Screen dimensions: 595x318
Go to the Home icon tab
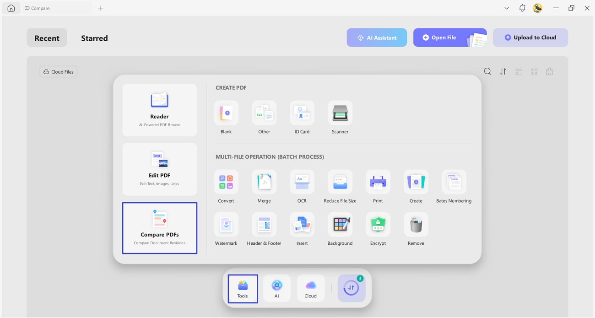11,8
